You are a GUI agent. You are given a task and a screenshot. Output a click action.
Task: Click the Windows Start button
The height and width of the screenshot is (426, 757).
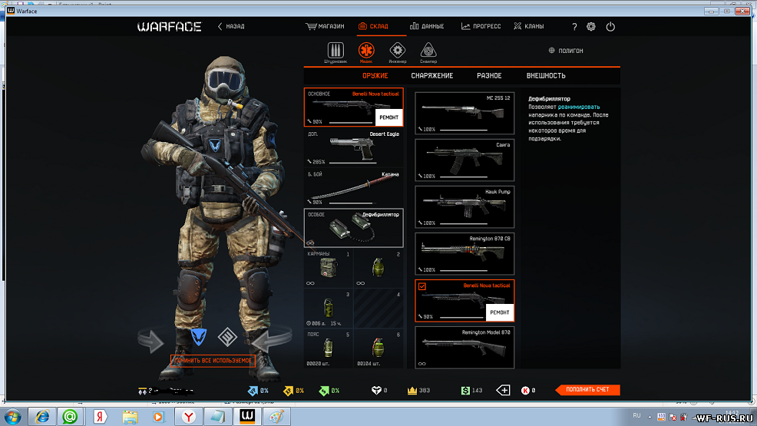click(12, 416)
